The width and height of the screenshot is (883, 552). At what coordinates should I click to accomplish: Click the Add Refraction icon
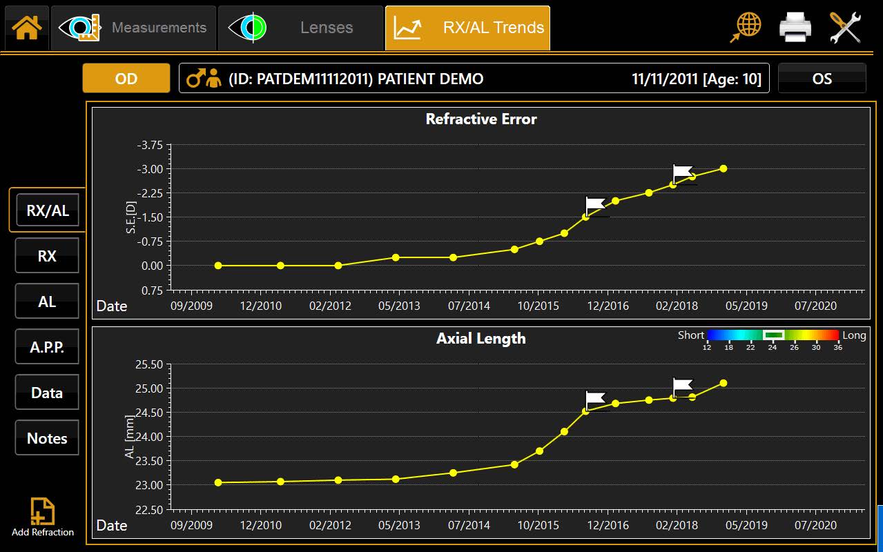42,511
